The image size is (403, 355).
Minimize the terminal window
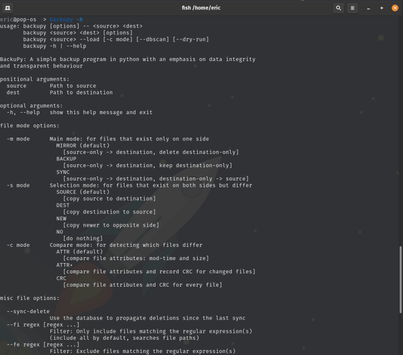368,8
